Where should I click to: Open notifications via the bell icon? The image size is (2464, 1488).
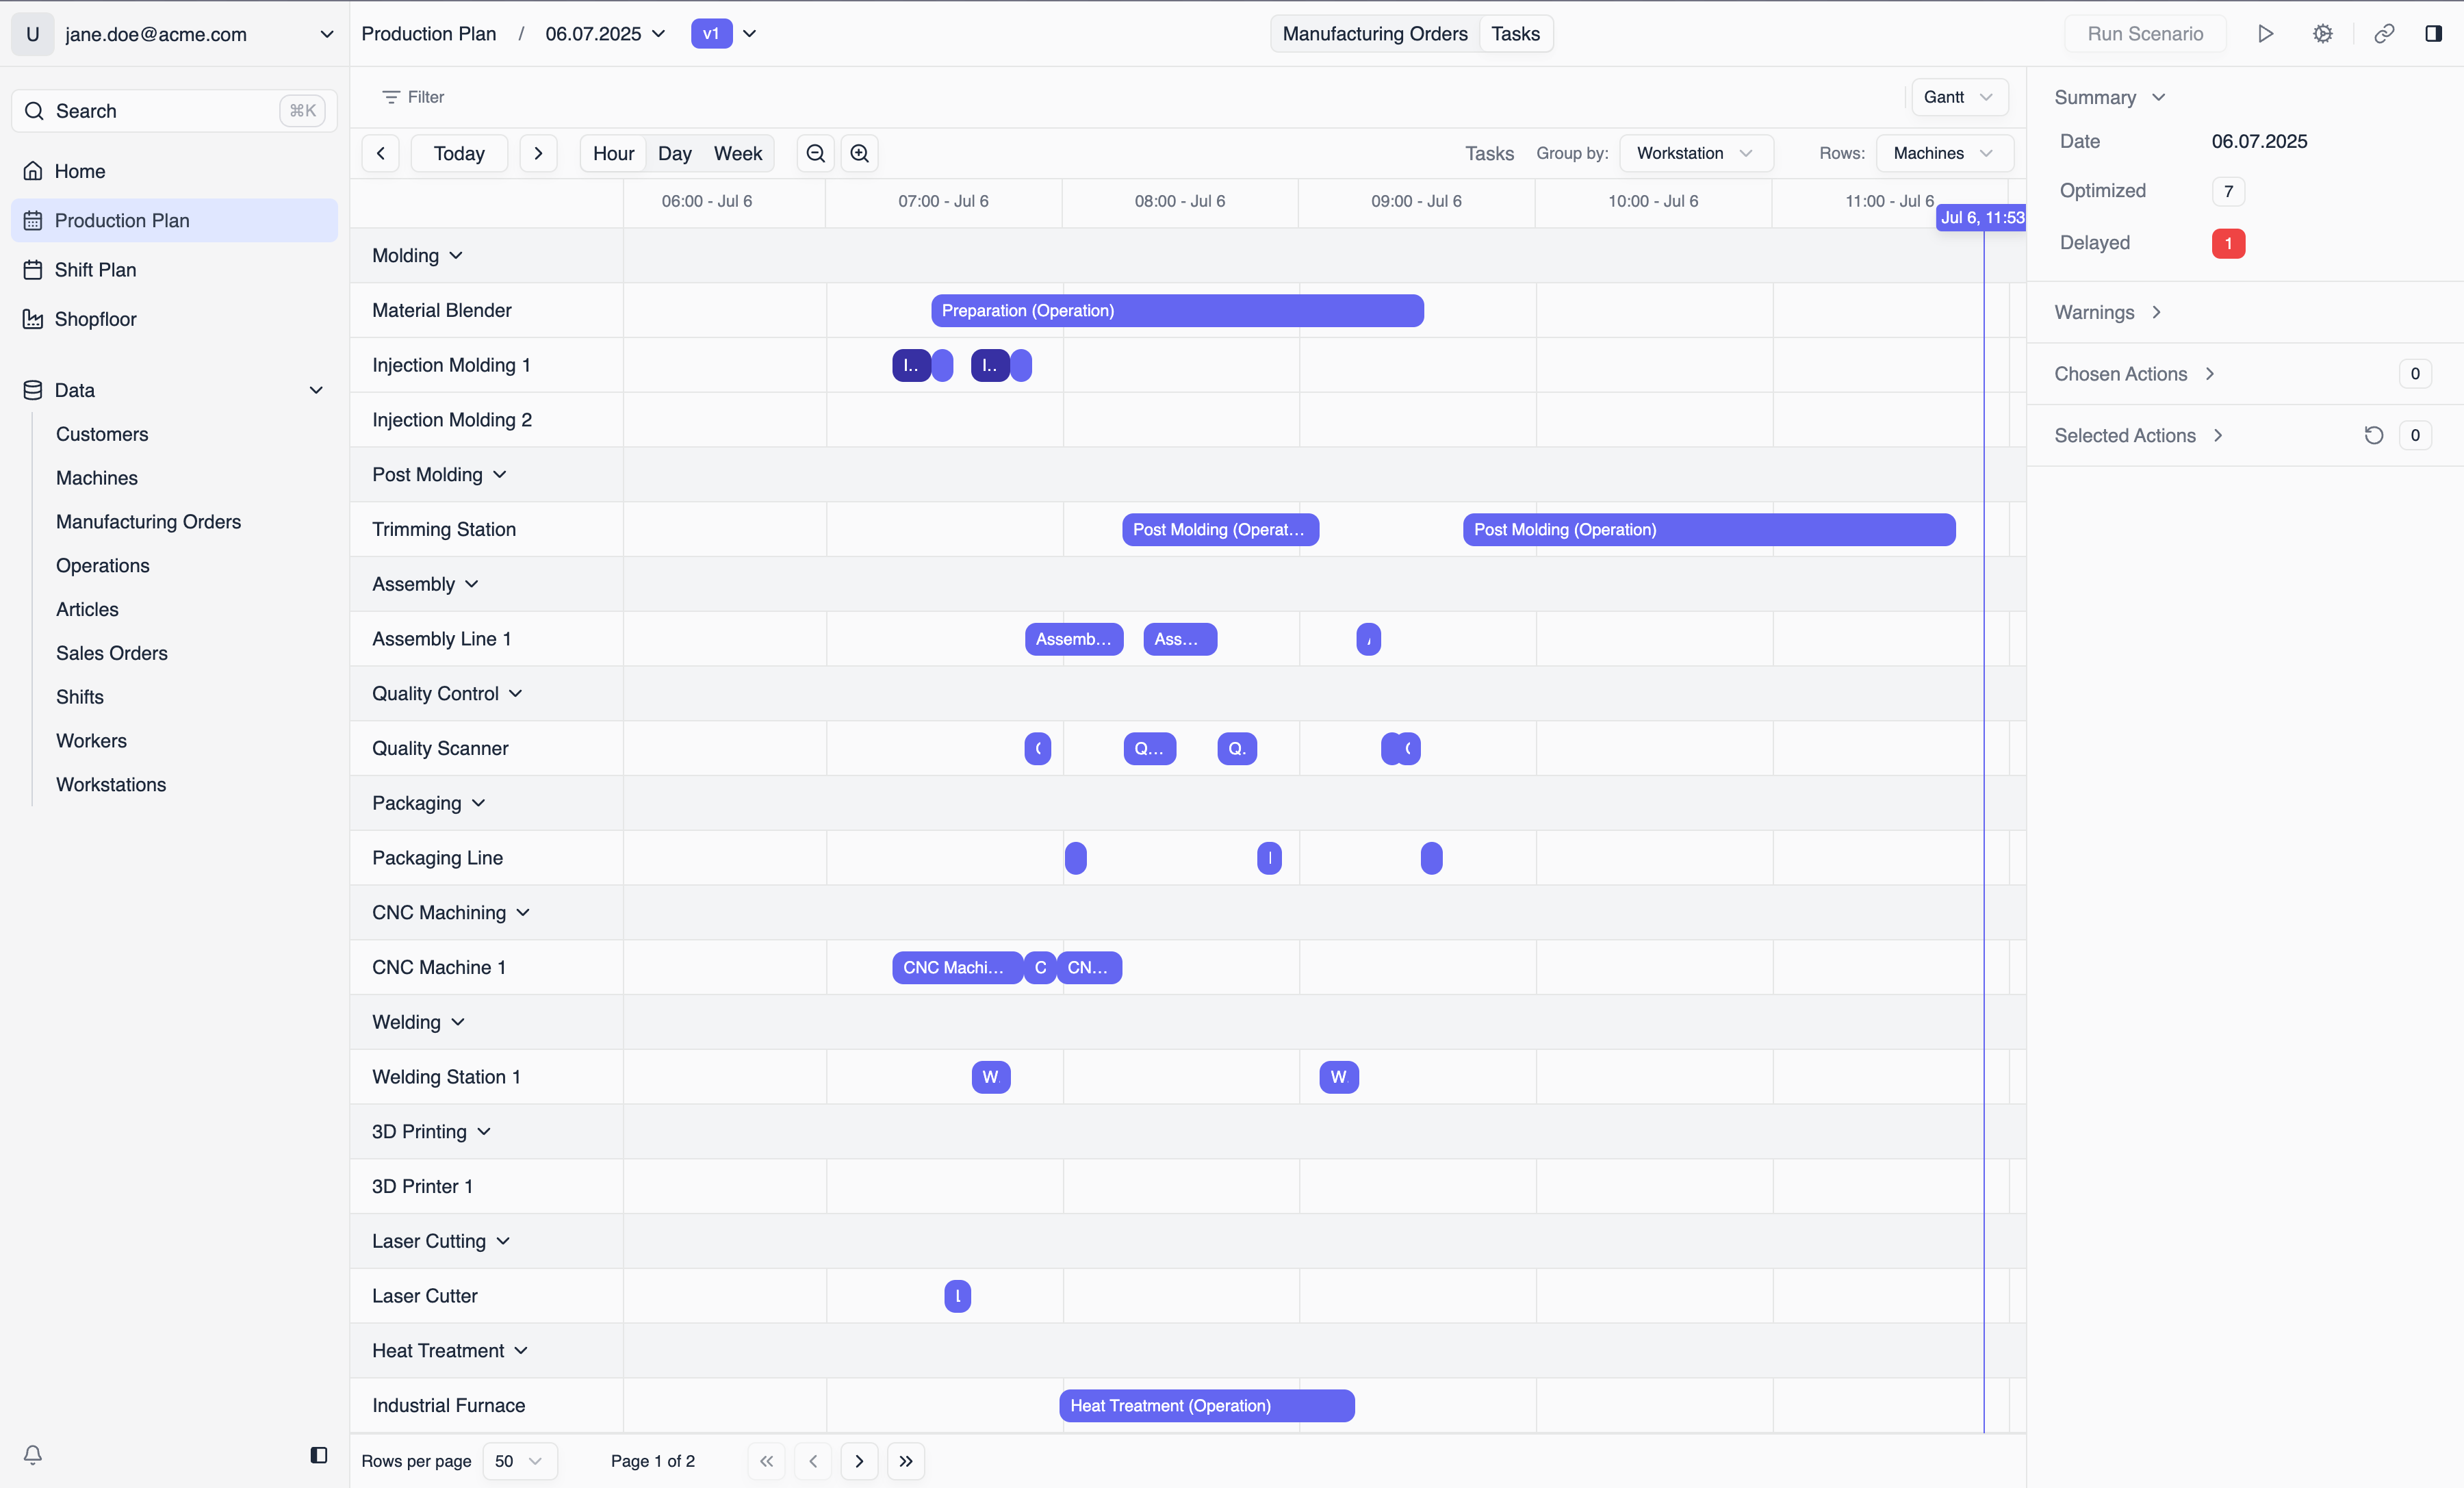coord(33,1455)
